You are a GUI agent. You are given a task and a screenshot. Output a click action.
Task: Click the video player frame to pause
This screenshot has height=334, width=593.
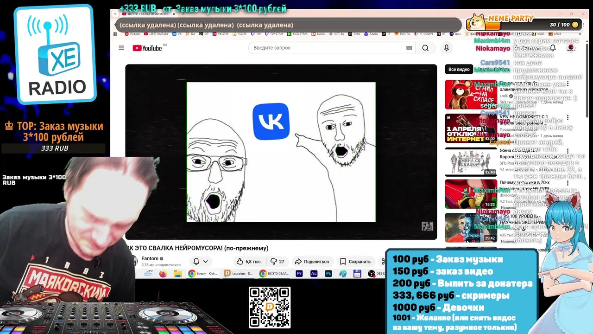click(x=281, y=152)
